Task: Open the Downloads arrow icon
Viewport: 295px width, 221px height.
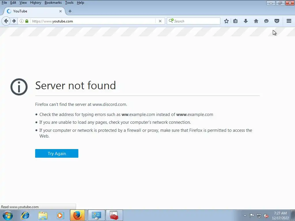Action: click(245, 21)
